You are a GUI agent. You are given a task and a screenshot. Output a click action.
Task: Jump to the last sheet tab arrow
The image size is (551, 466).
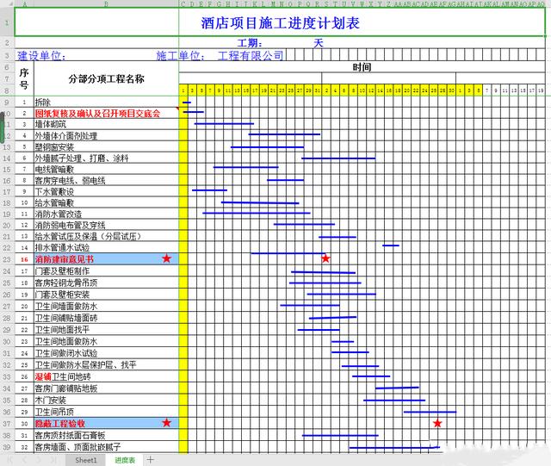[x=53, y=460]
